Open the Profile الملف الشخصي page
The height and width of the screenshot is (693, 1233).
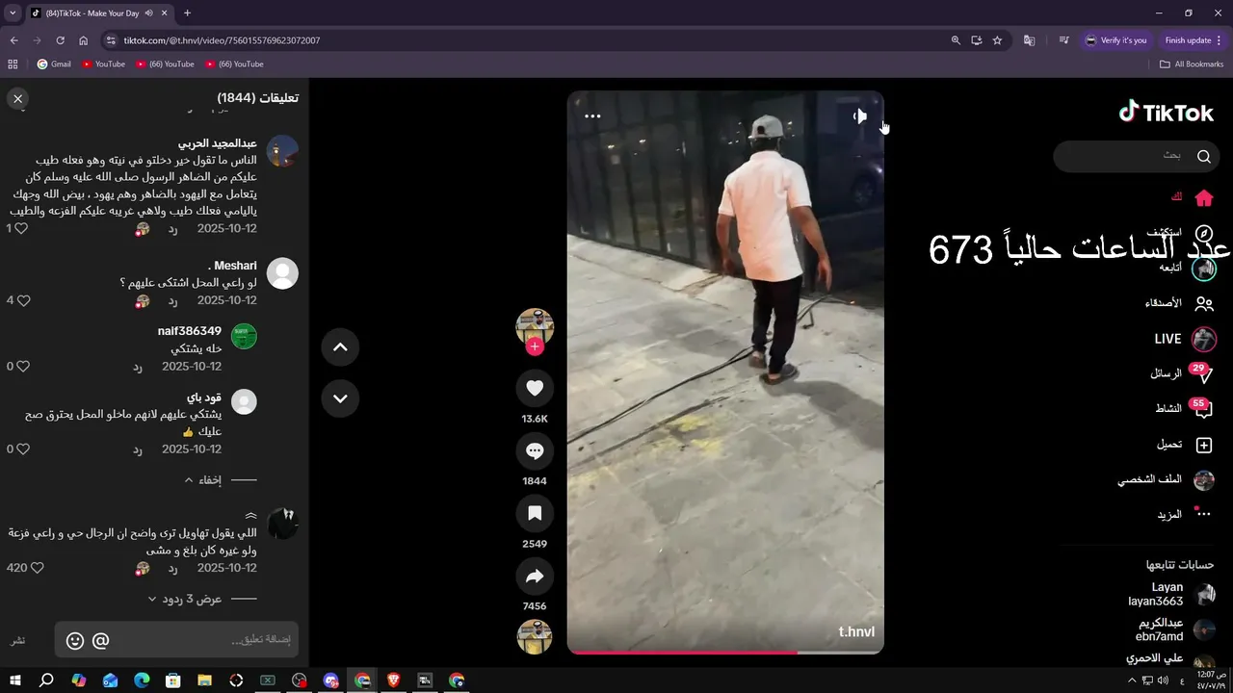pyautogui.click(x=1166, y=479)
